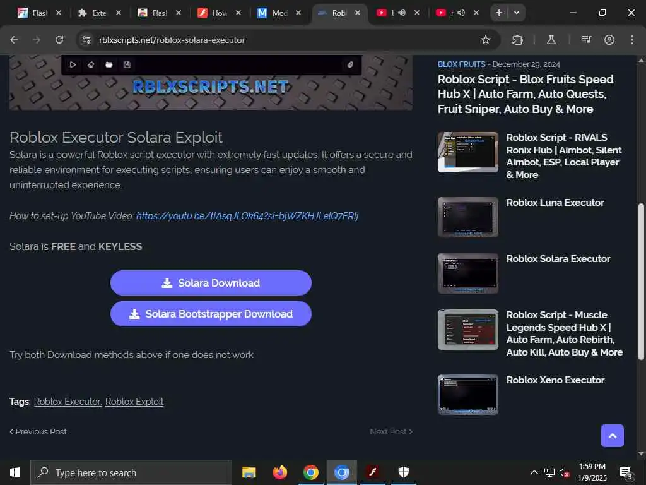Screen dimensions: 646x485
Task: Click the paperclip icon in executor banner
Action: point(349,65)
